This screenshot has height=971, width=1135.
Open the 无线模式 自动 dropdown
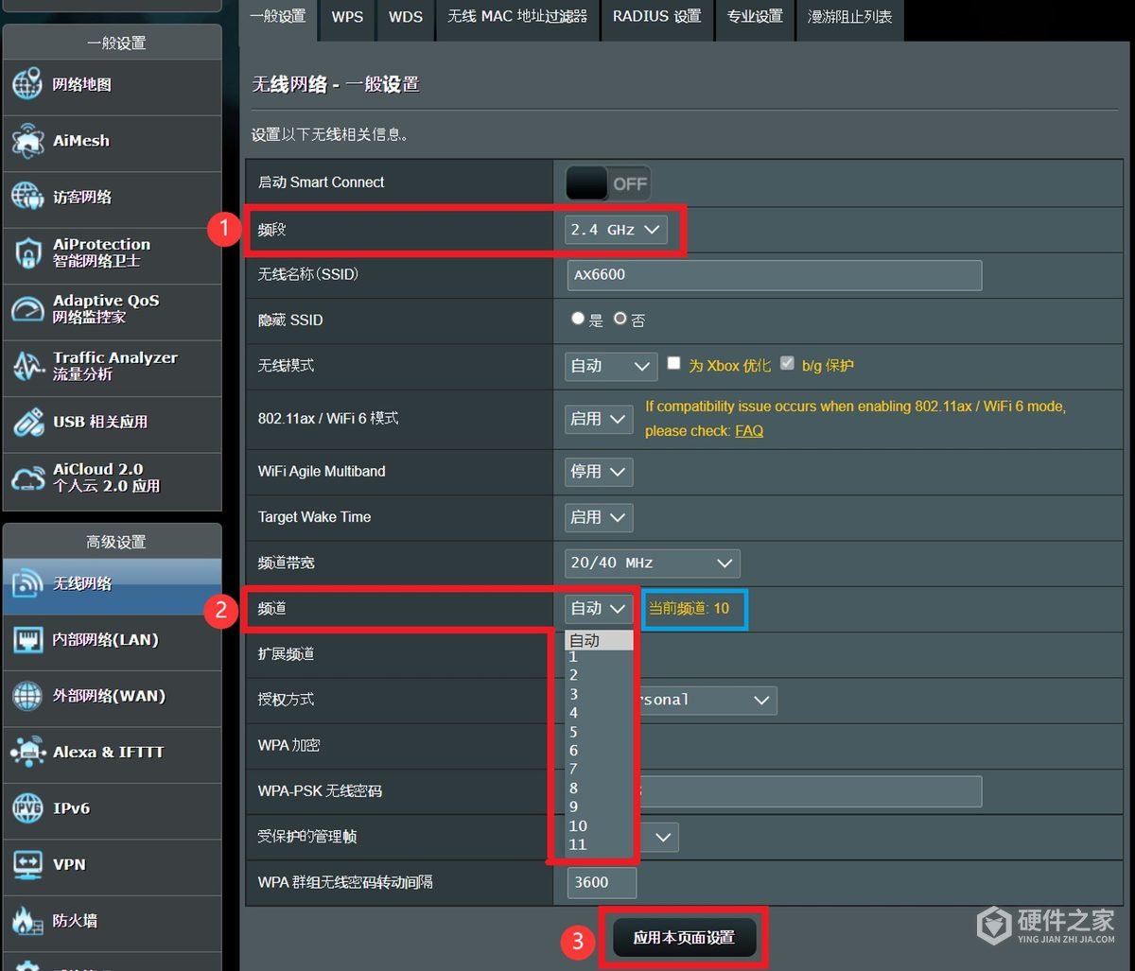tap(611, 366)
